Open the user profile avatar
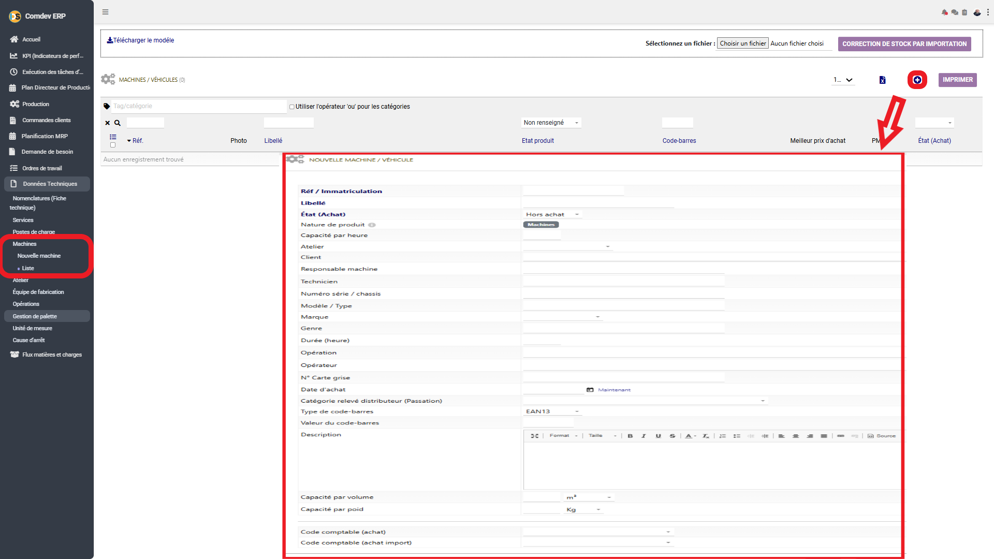This screenshot has width=994, height=559. (977, 12)
